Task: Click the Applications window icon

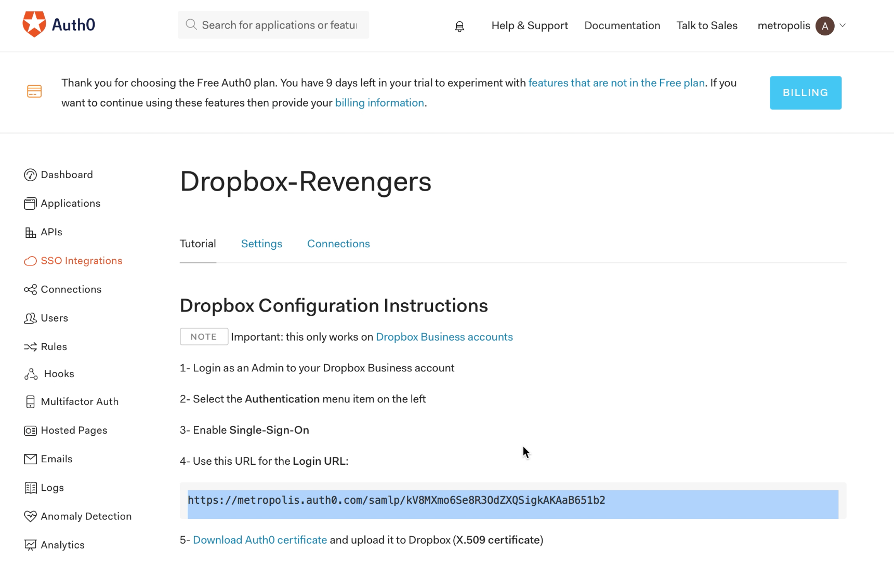Action: [x=30, y=204]
